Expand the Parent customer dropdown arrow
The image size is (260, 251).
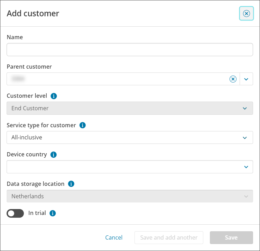tap(246, 79)
